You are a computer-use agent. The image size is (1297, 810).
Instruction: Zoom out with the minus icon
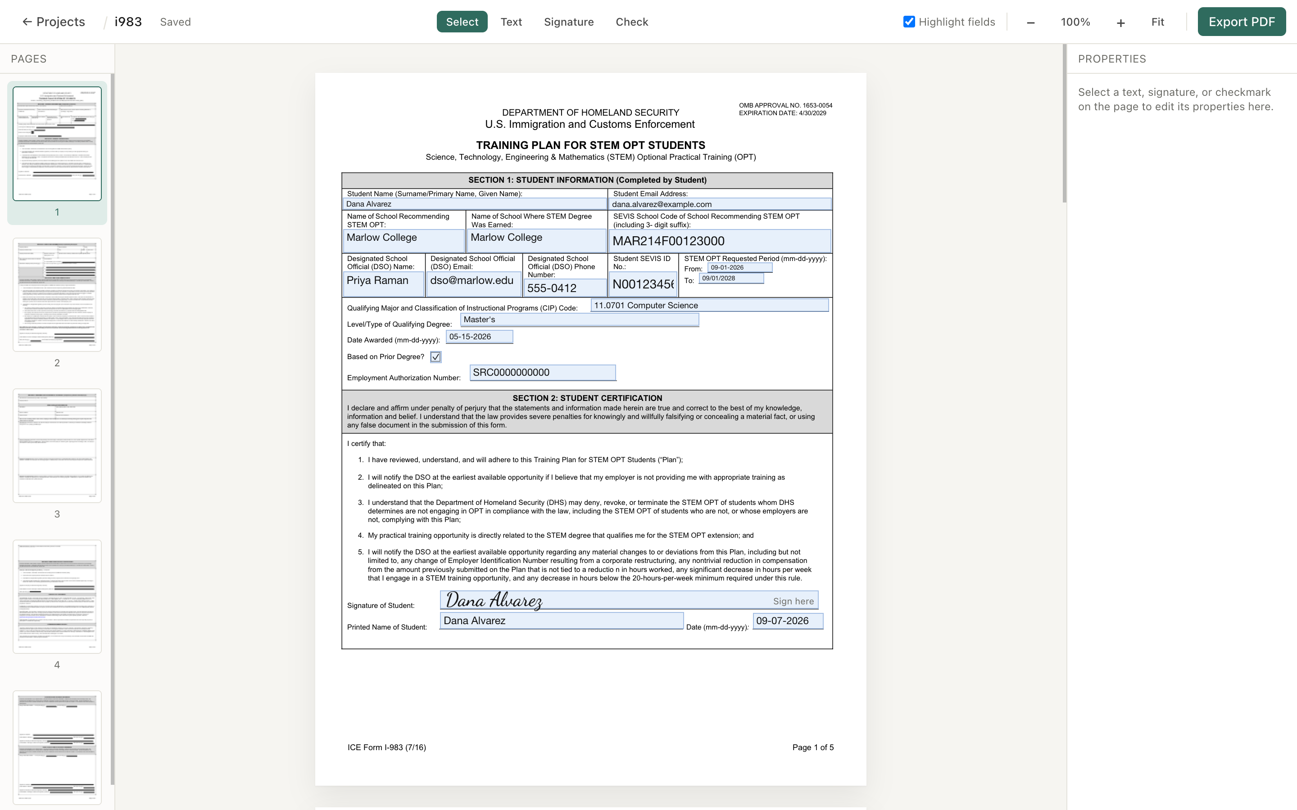point(1031,22)
